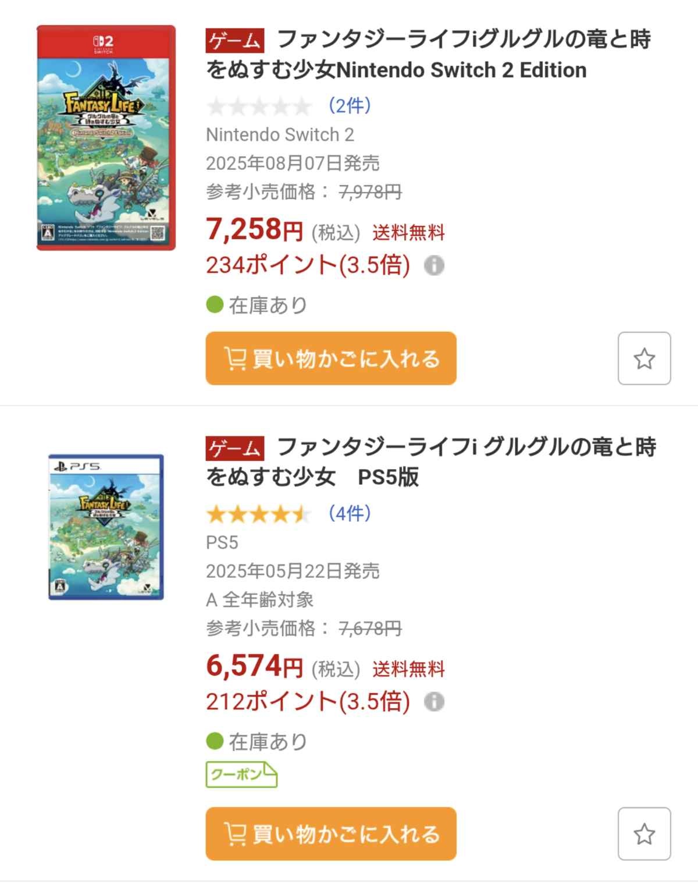Click the gold rating stars for PS5版

(x=259, y=514)
